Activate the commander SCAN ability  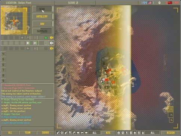click(x=42, y=9)
